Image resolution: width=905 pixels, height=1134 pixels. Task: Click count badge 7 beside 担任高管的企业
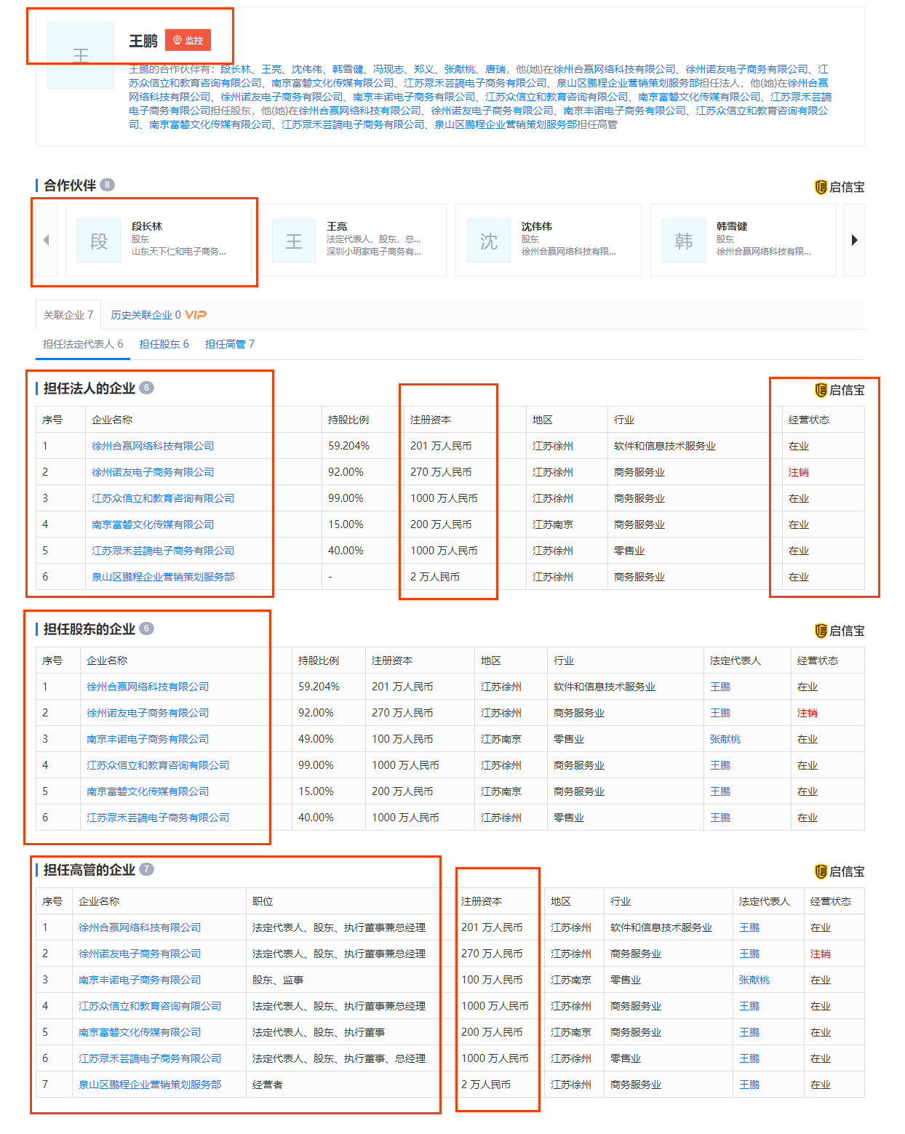[146, 869]
